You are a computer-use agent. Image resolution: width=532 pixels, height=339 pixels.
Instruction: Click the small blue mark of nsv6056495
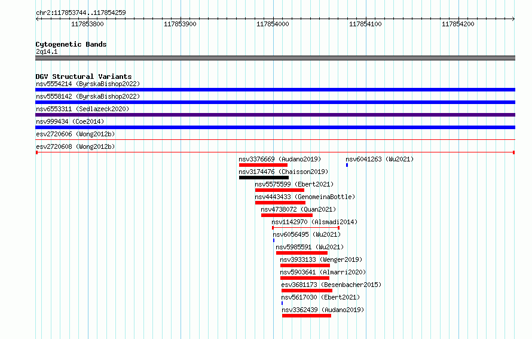274,240
